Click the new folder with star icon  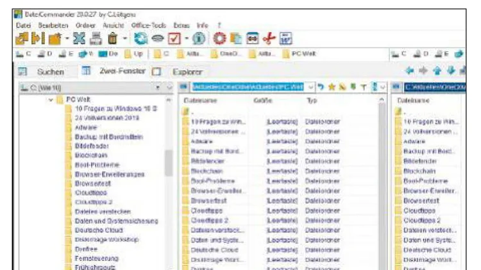[x=55, y=38]
